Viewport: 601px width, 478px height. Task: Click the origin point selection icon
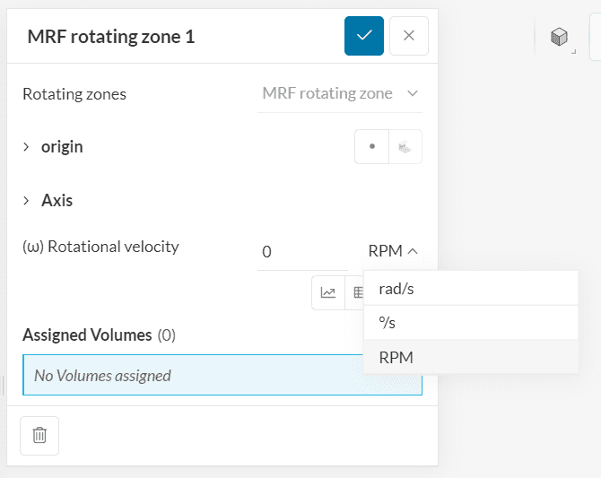(371, 147)
